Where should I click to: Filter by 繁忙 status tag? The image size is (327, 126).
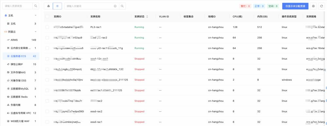tap(245, 6)
